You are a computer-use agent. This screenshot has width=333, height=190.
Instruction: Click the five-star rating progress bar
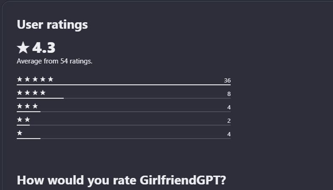click(x=124, y=84)
